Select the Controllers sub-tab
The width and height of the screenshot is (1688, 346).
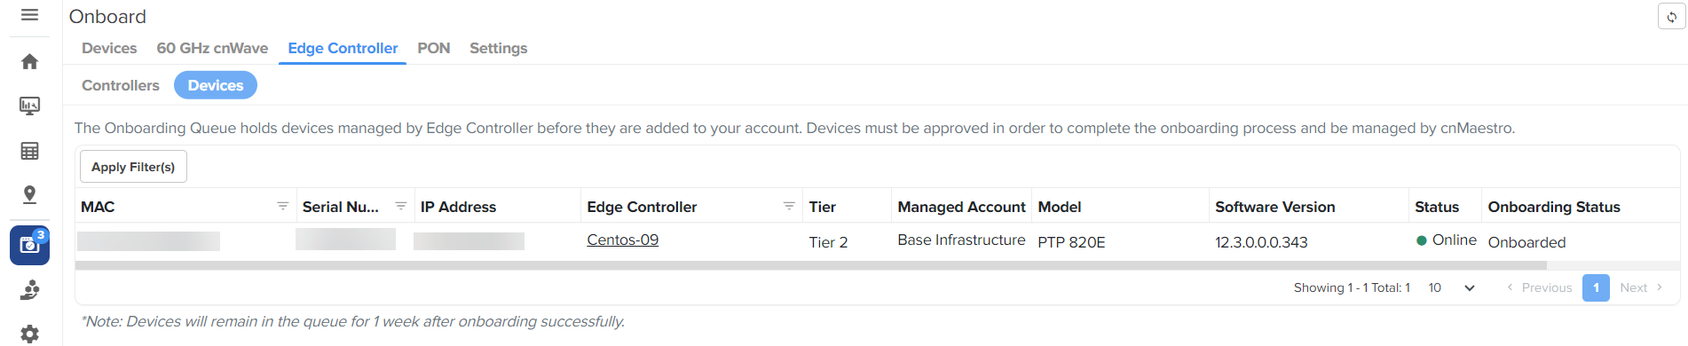(121, 85)
